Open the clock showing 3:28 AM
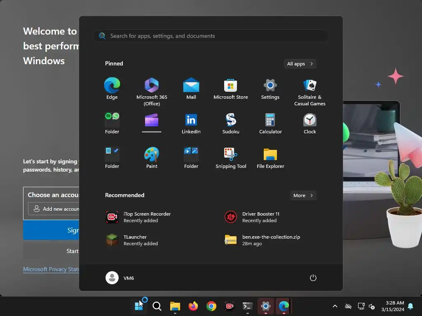Image resolution: width=422 pixels, height=316 pixels. 393,306
